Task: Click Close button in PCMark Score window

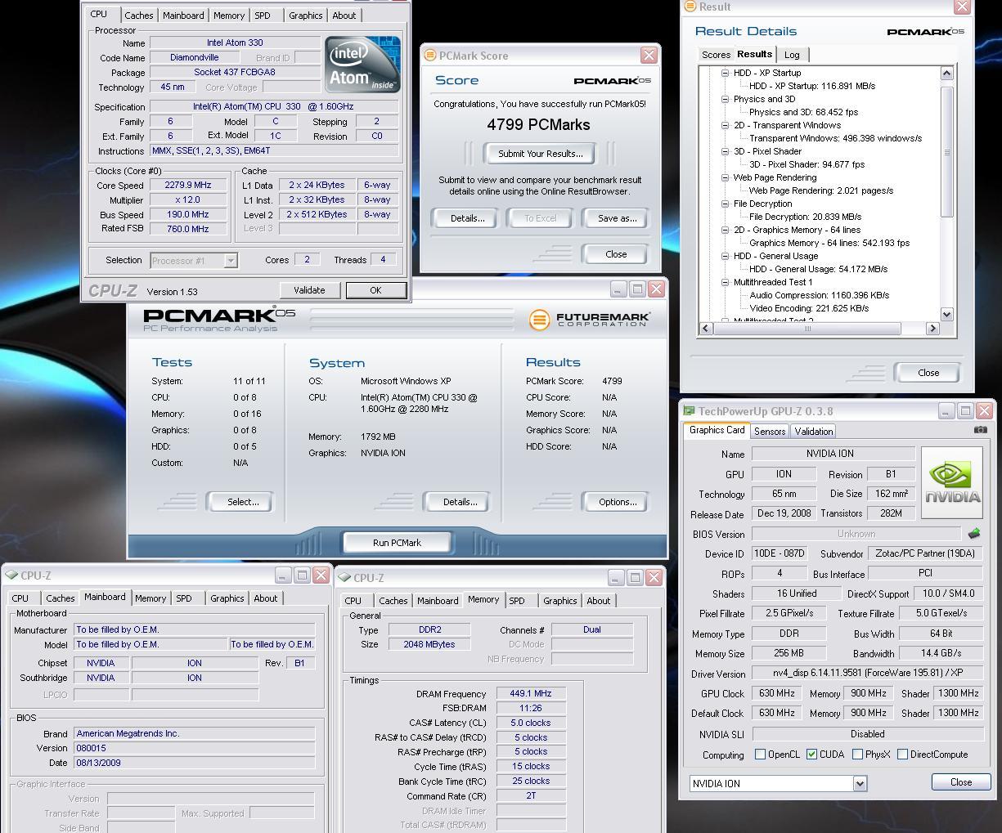Action: click(x=616, y=254)
